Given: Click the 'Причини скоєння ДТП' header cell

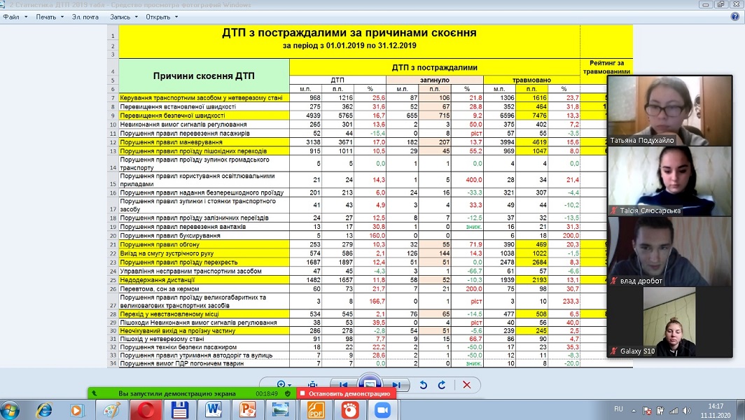Looking at the screenshot, I should (204, 76).
